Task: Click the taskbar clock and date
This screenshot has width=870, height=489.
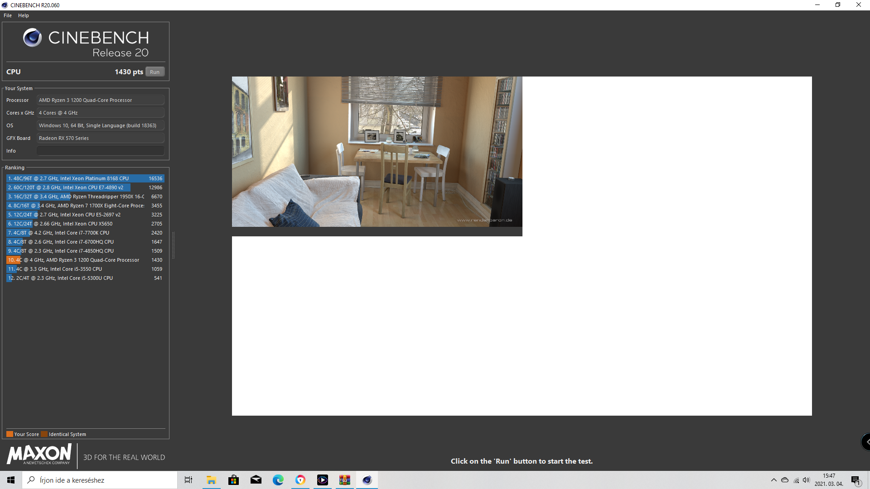Action: point(829,480)
